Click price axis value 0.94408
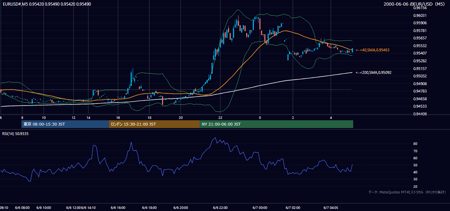The height and width of the screenshot is (211, 450). (x=420, y=114)
